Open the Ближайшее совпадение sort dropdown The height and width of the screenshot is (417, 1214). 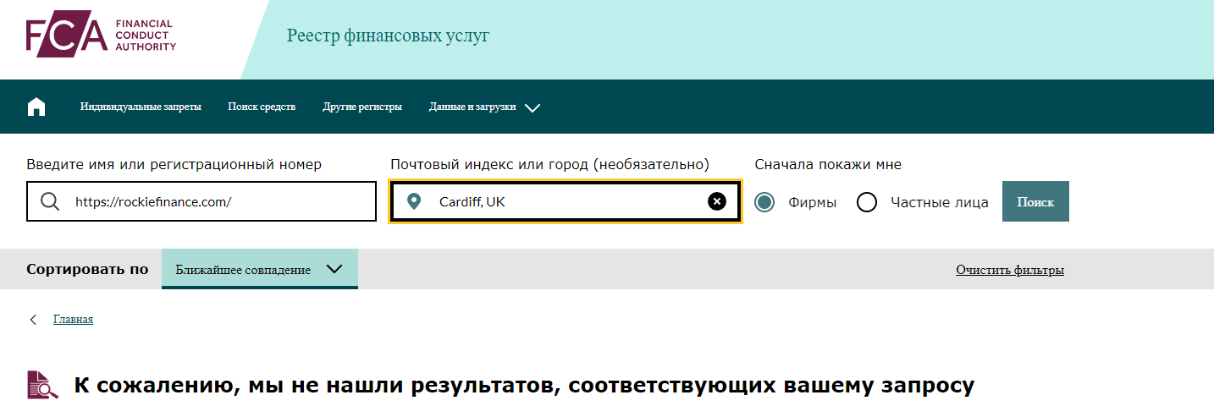260,269
